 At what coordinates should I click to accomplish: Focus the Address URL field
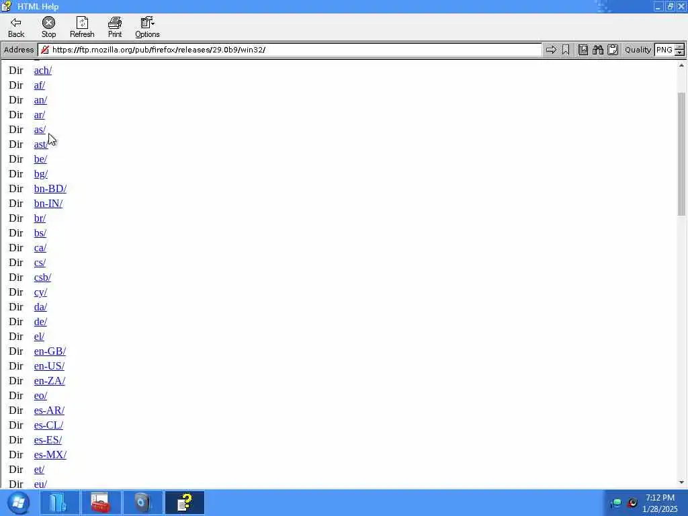pyautogui.click(x=290, y=50)
